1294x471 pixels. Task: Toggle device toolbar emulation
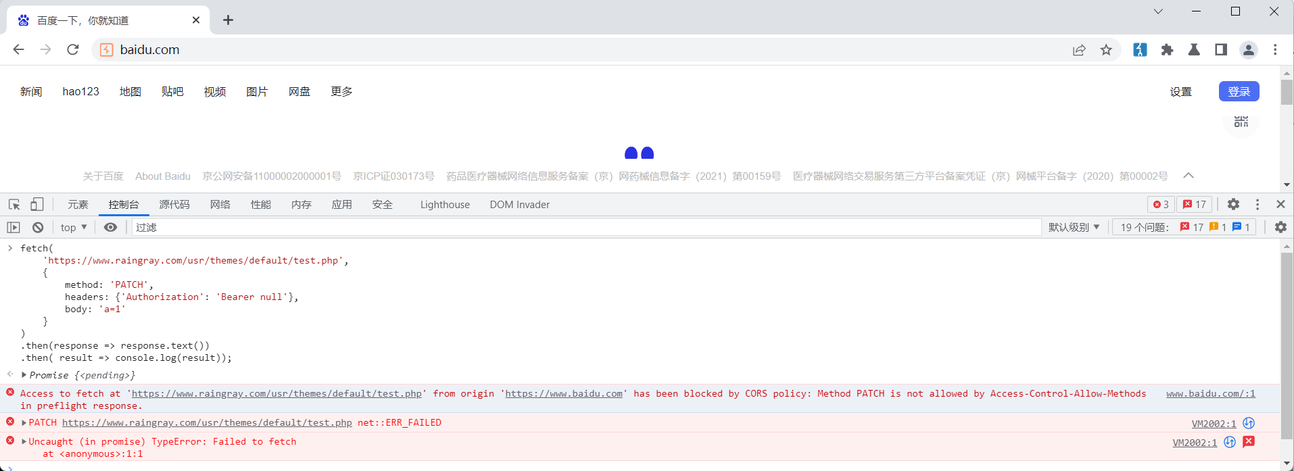37,204
